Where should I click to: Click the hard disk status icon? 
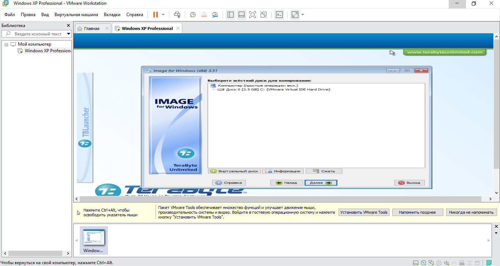(x=416, y=263)
